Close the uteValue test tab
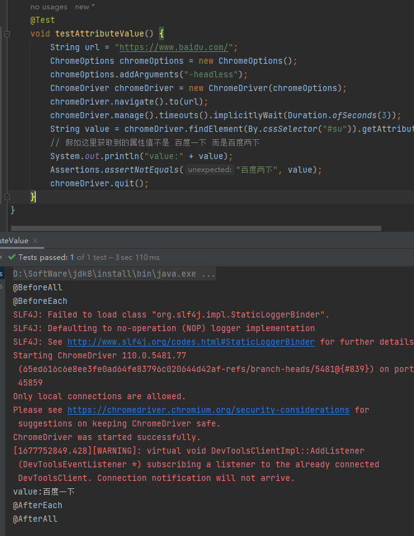Screen dimensions: 414x536 click(x=35, y=241)
